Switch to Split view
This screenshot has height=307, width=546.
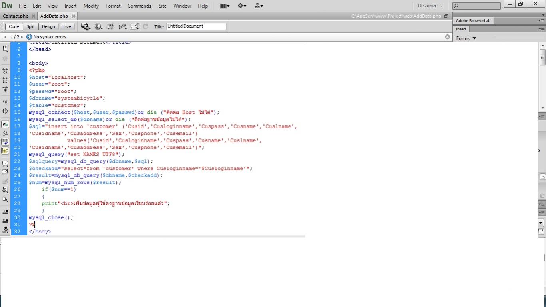click(30, 26)
